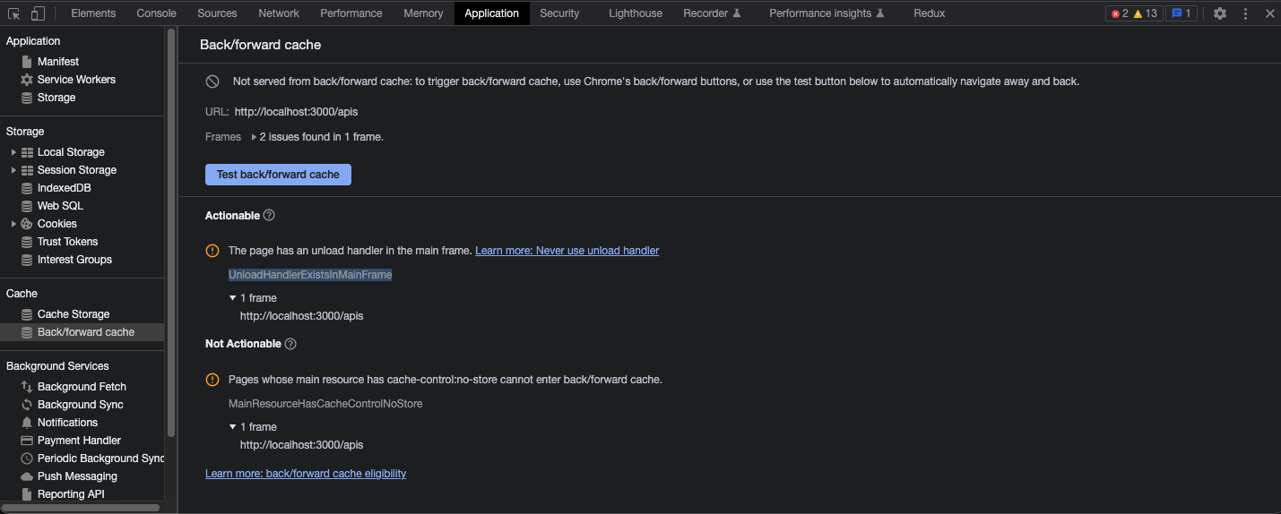This screenshot has width=1281, height=514.
Task: Open Notifications in Background Services
Action: point(67,423)
